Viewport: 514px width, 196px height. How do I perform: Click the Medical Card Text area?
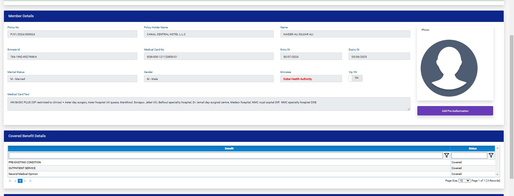[x=209, y=104]
